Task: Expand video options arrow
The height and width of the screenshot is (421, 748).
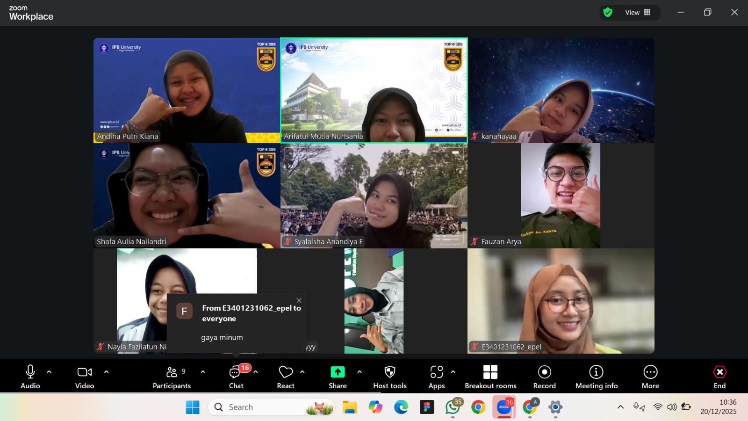Action: tap(106, 372)
